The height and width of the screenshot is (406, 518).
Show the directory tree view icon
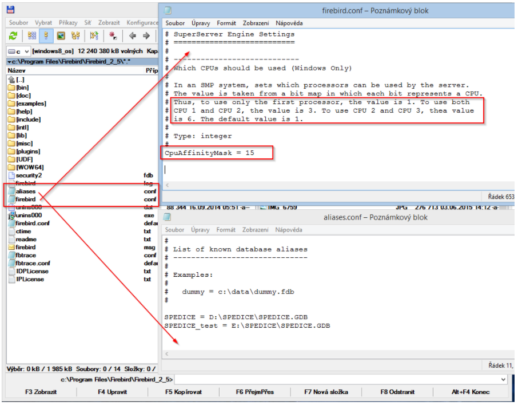(75, 35)
